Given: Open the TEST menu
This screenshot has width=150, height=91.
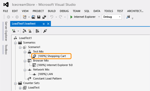Looking at the screenshot, I should (120, 11).
